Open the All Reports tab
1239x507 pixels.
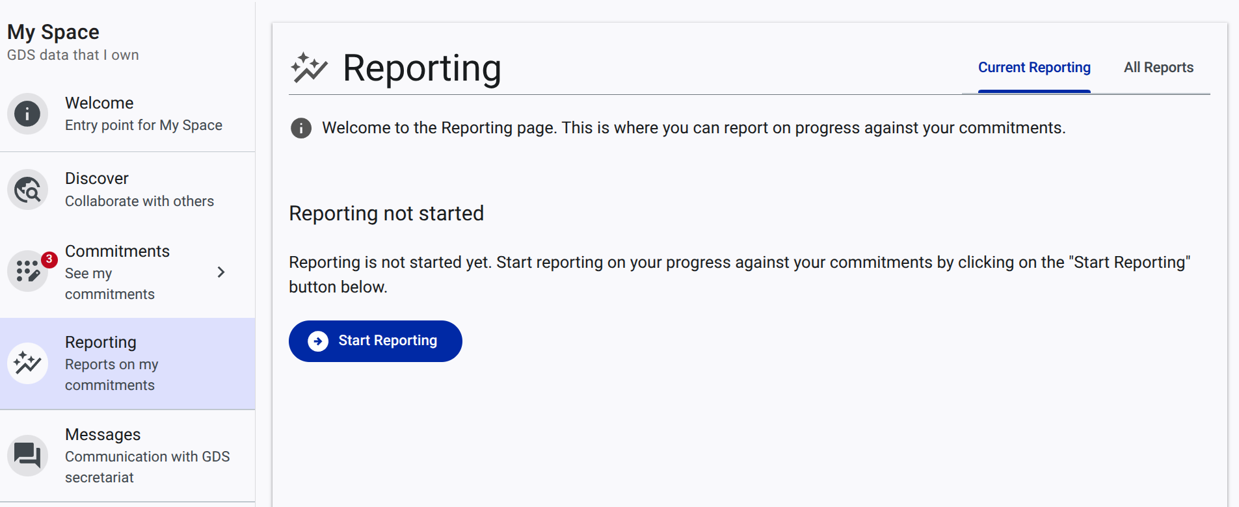[x=1158, y=68]
